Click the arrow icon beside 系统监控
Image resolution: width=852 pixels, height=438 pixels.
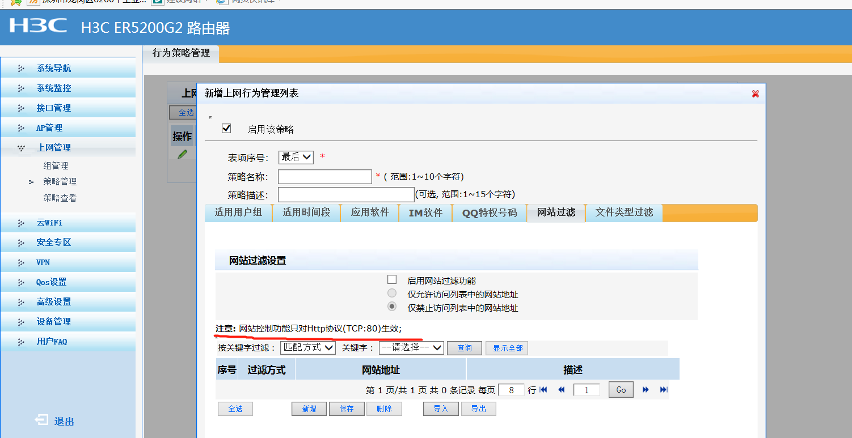pyautogui.click(x=22, y=88)
